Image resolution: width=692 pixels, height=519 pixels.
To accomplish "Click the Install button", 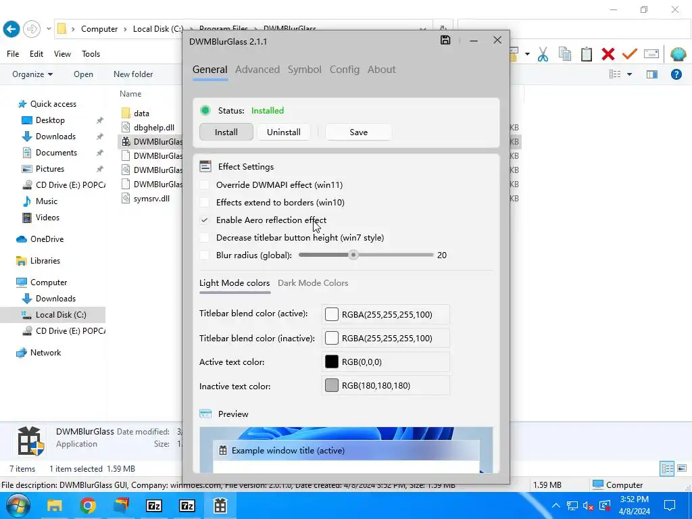I will tap(226, 132).
